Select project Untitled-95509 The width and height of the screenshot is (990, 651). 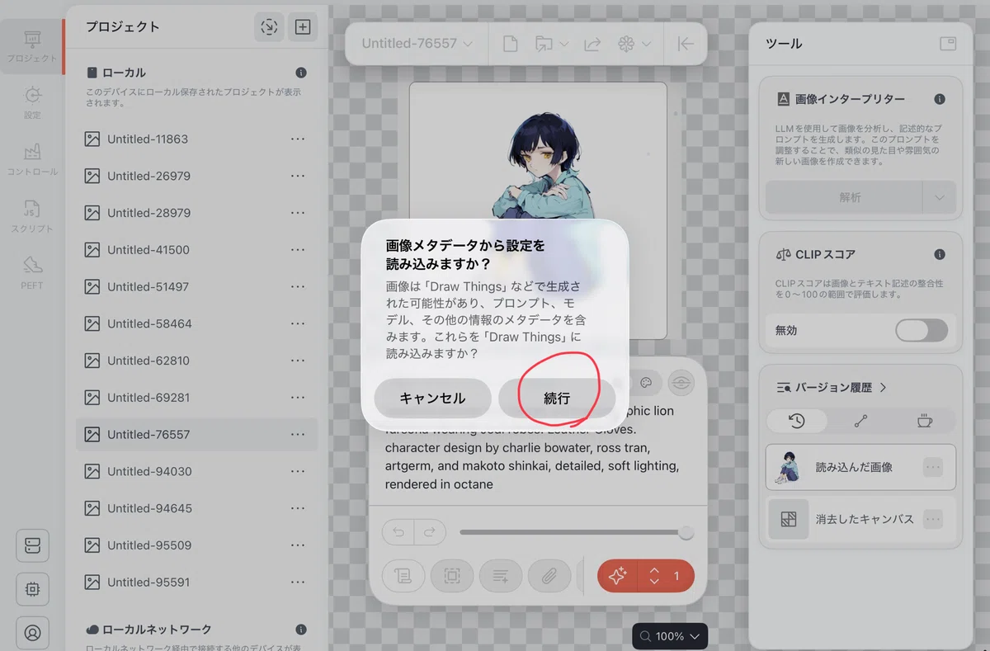(196, 545)
